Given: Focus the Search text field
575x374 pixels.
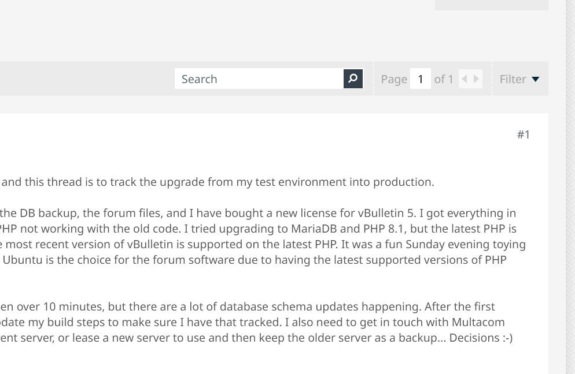Looking at the screenshot, I should tap(259, 78).
